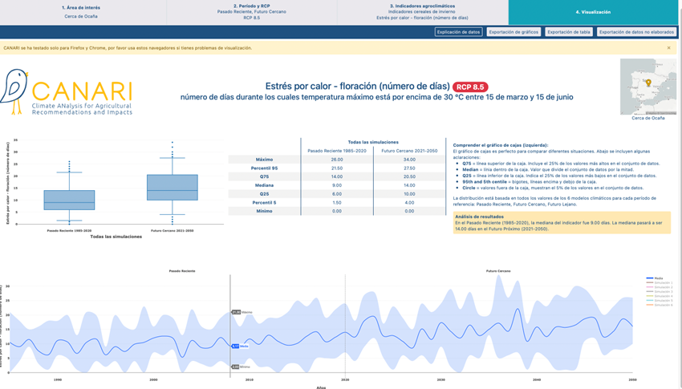Open step 1 Área de interés
This screenshot has height=389, width=682.
81,12
